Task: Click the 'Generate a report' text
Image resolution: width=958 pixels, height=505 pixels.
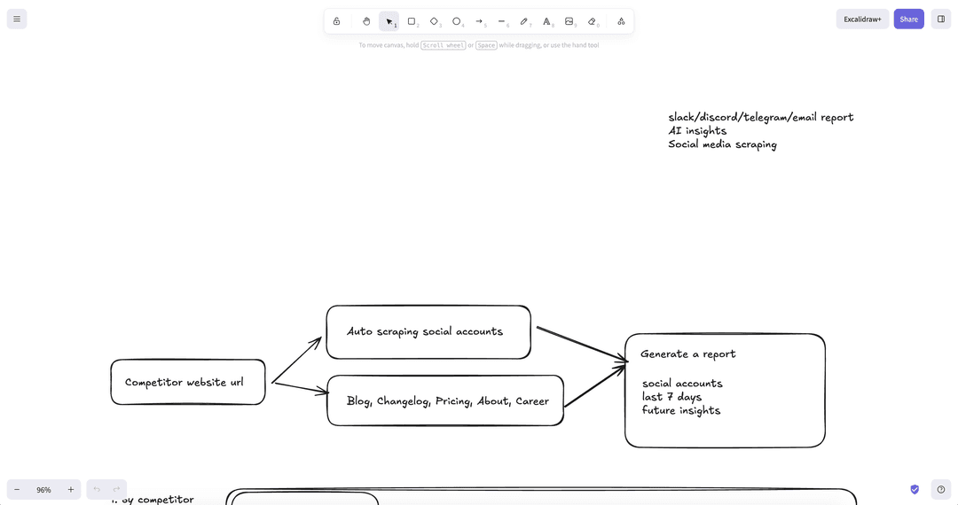Action: pyautogui.click(x=688, y=353)
